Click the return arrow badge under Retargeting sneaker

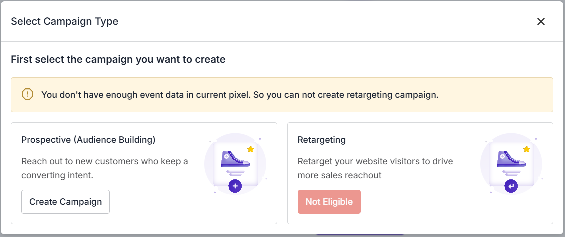point(511,186)
